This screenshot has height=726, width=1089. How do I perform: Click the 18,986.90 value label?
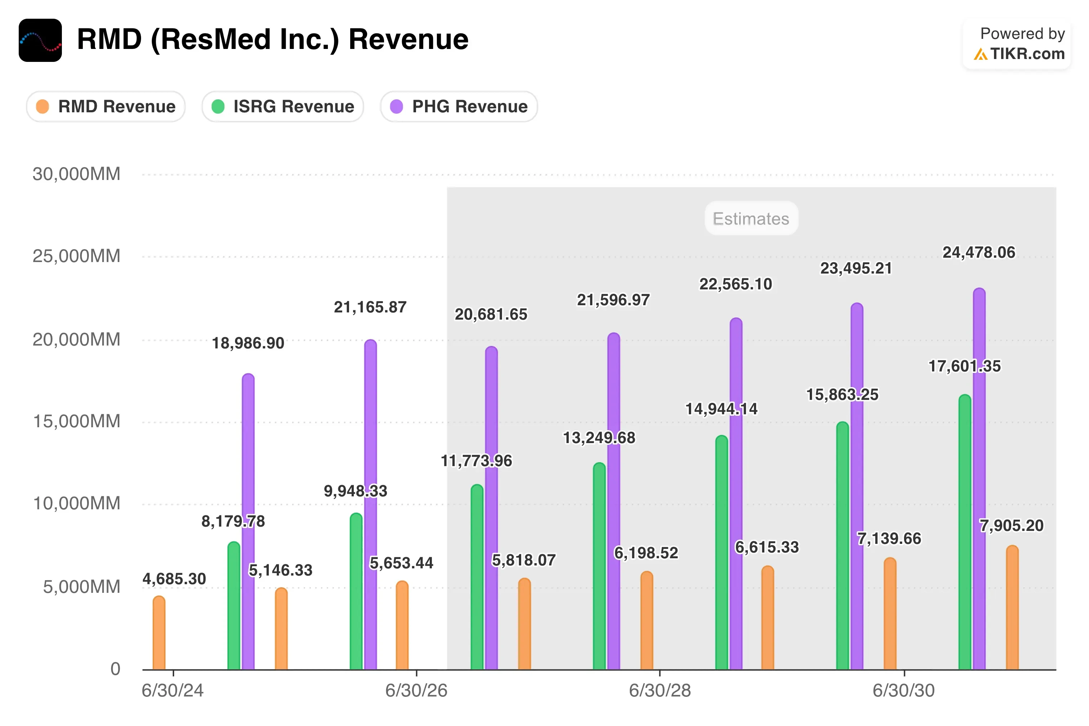pyautogui.click(x=248, y=343)
